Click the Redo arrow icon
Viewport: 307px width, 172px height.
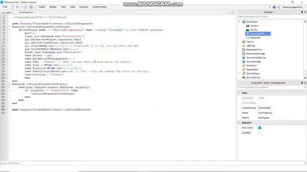click(x=22, y=7)
